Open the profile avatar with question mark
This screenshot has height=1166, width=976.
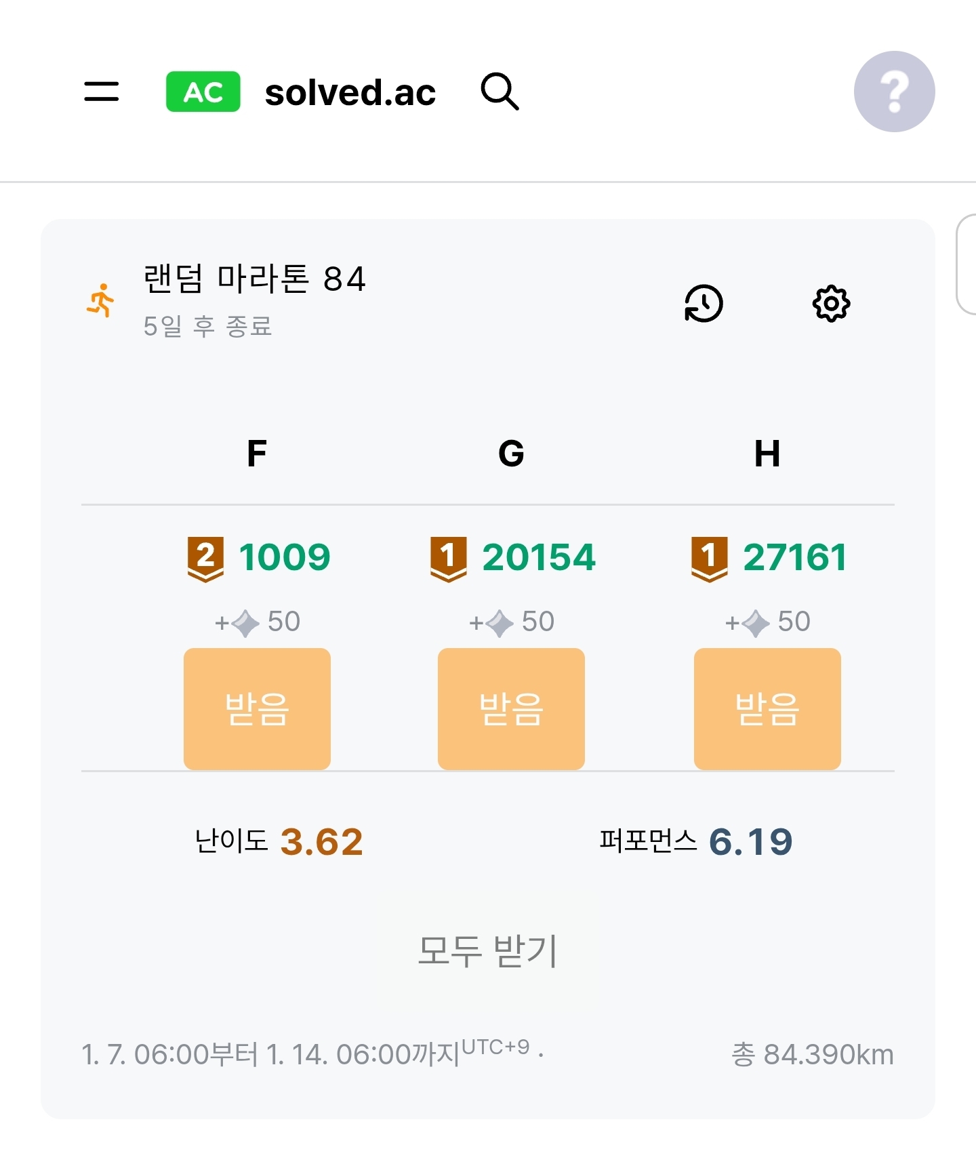tap(894, 92)
